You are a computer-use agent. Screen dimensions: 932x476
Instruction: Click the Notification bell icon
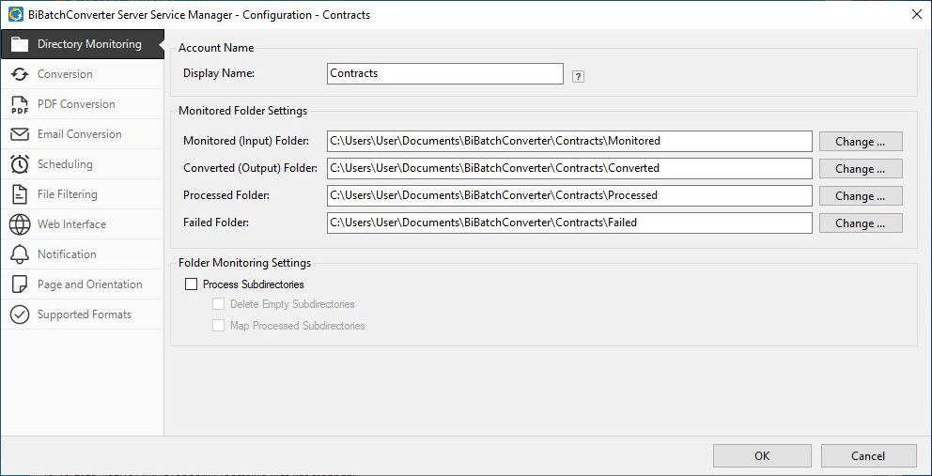(20, 254)
